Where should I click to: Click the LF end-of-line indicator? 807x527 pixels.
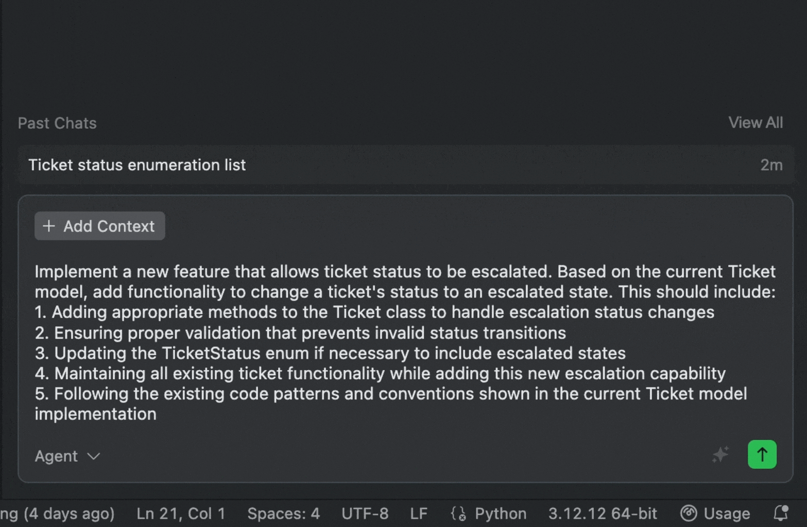[x=419, y=513]
